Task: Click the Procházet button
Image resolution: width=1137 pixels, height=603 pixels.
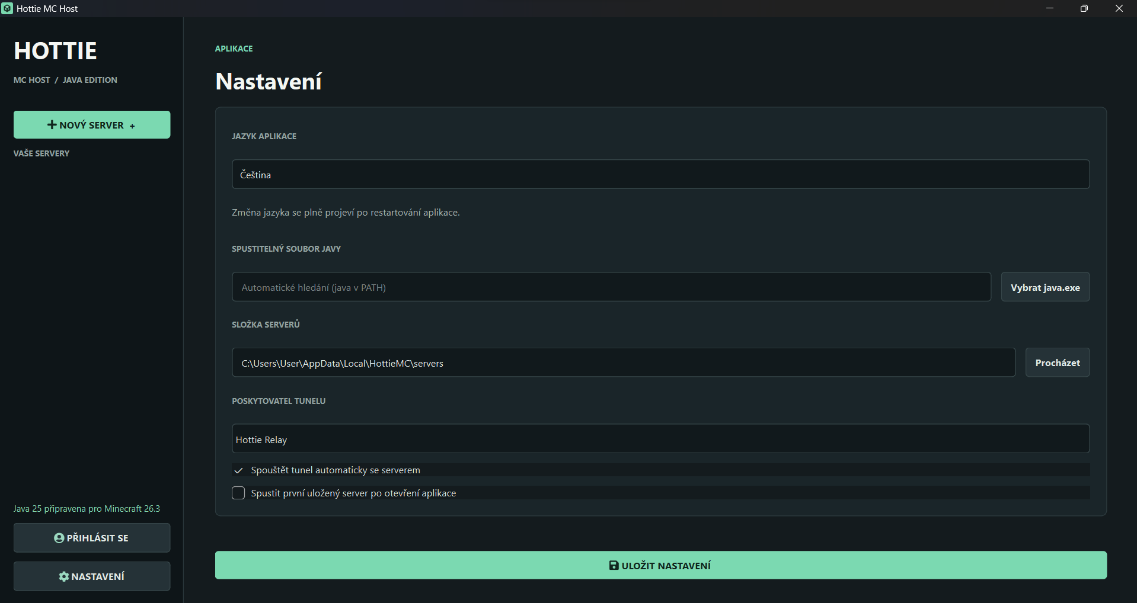Action: click(1058, 363)
